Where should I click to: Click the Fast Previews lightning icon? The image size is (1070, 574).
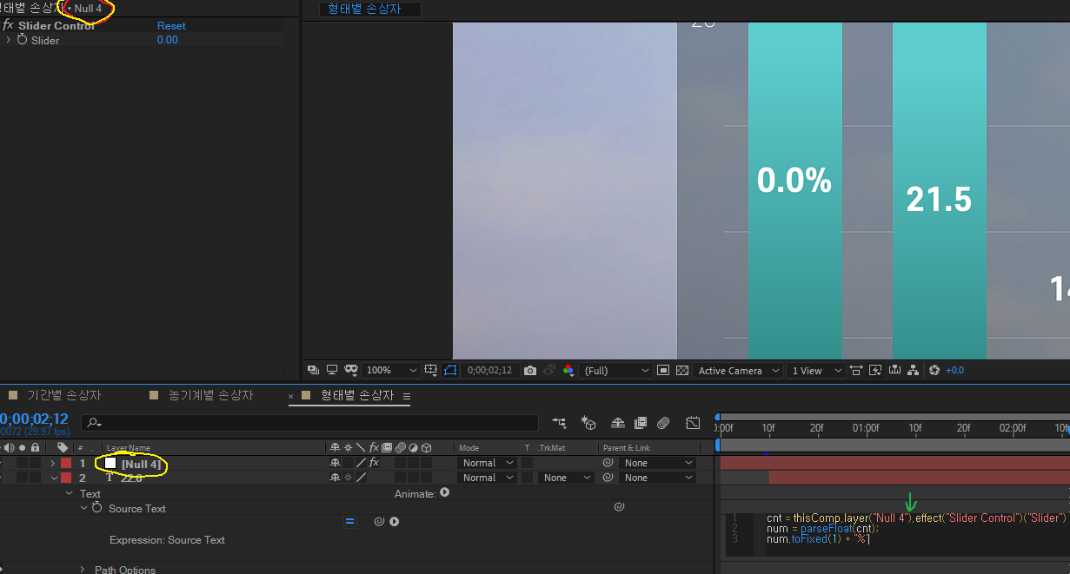coord(875,370)
